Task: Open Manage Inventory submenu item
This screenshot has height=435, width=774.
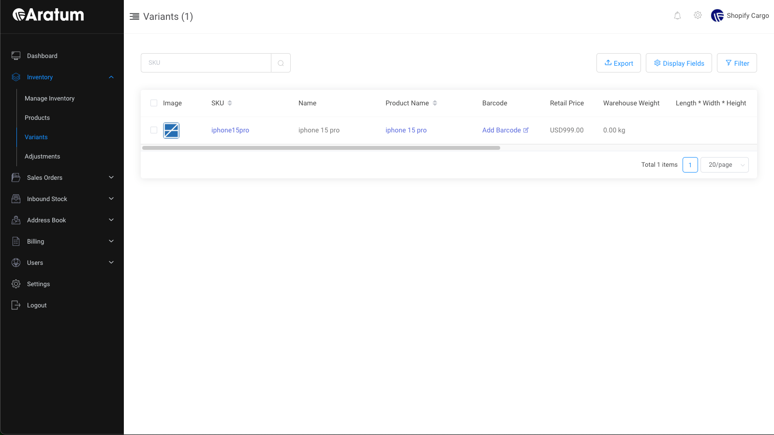Action: (50, 98)
